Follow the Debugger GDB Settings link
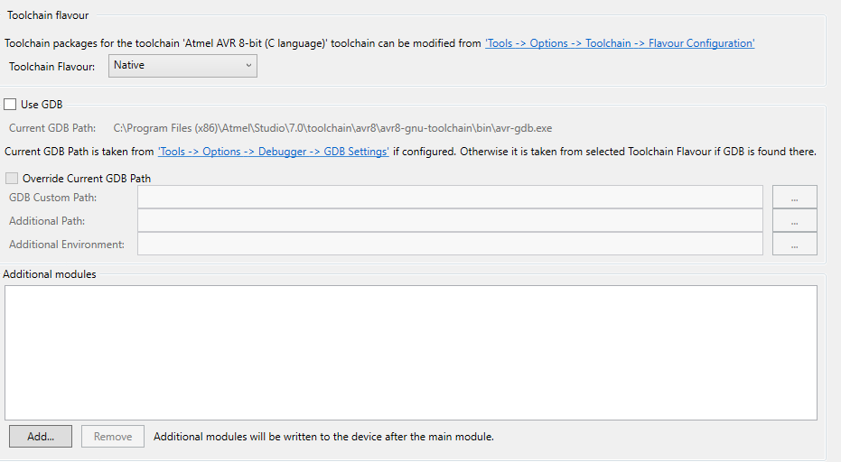The width and height of the screenshot is (841, 462). pyautogui.click(x=273, y=152)
